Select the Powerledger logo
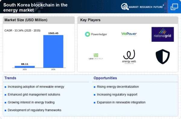 [x=96, y=34]
